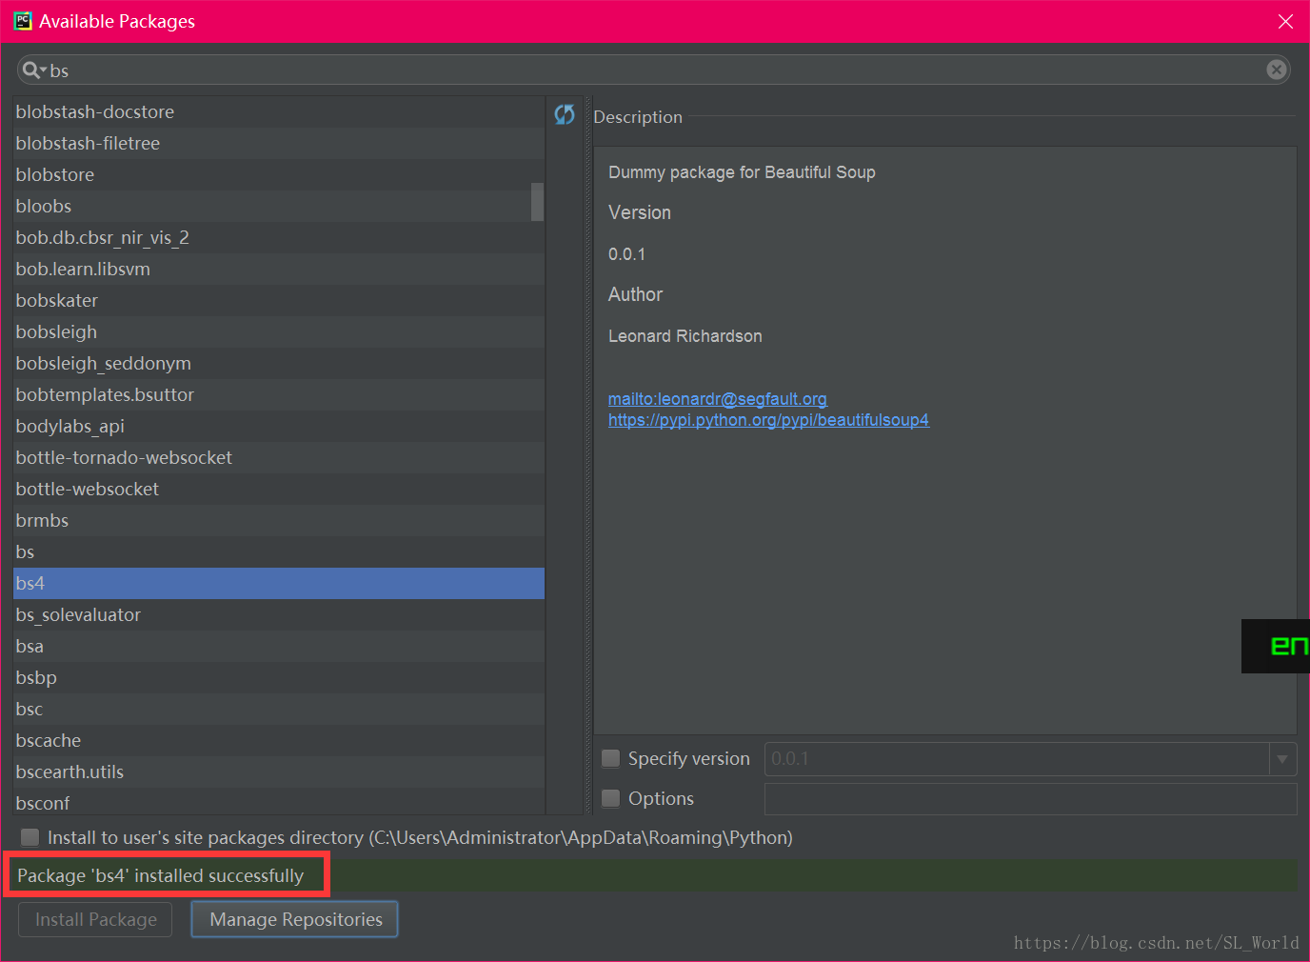Select bscearth.utils package
Viewport: 1310px width, 962px height.
(x=279, y=772)
